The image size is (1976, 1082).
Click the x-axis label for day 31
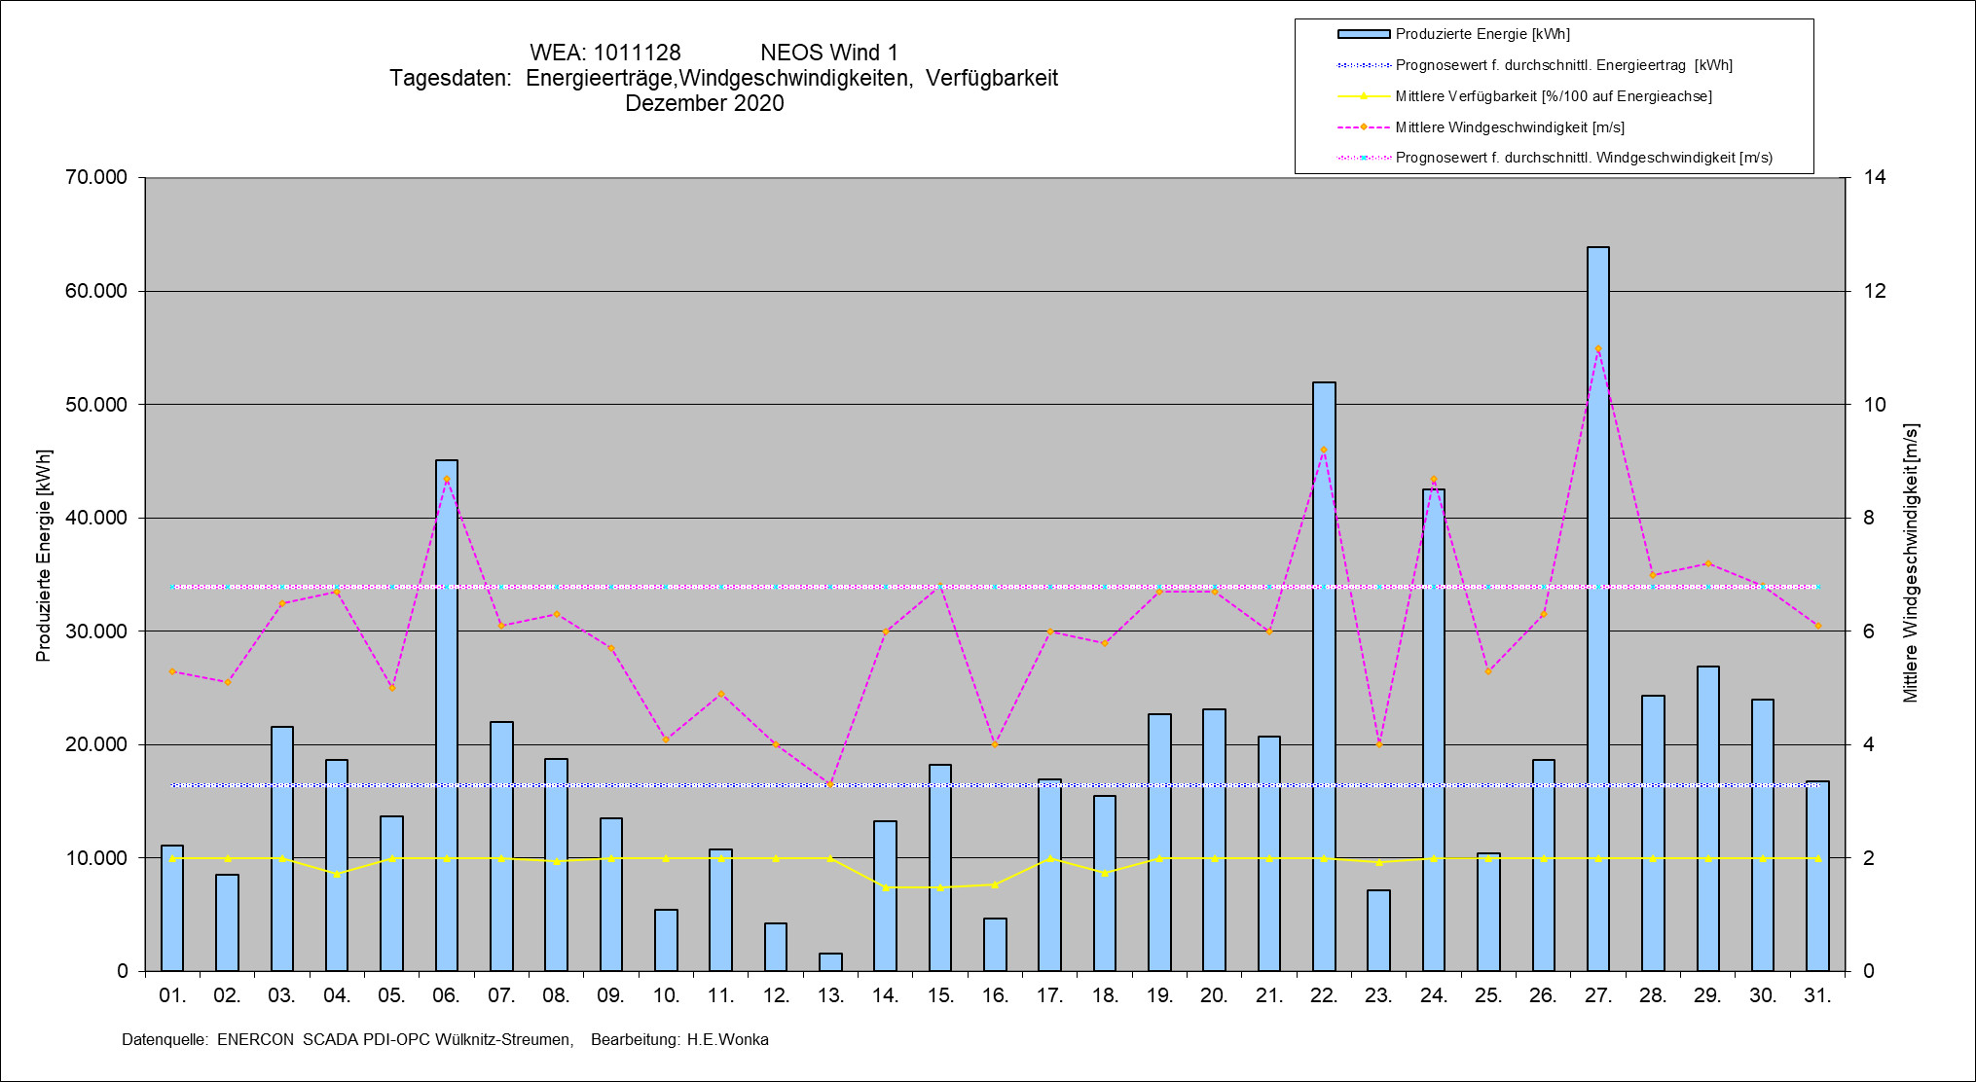pos(1817,995)
